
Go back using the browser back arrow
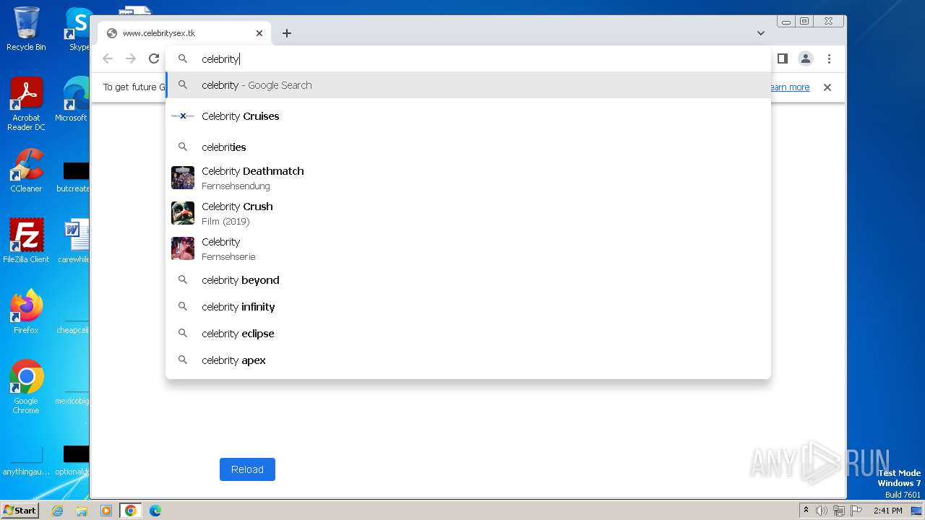(108, 58)
